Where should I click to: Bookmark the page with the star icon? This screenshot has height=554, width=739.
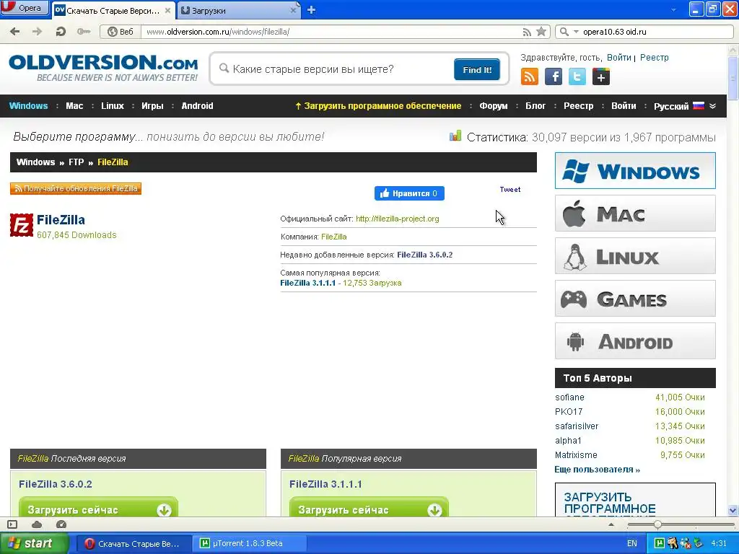(541, 32)
